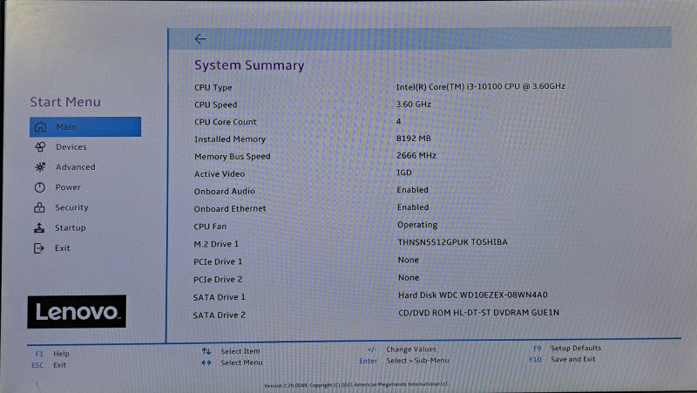Click the Hard Disk WDC WD10EZEX value
The image size is (697, 393).
pyautogui.click(x=473, y=295)
